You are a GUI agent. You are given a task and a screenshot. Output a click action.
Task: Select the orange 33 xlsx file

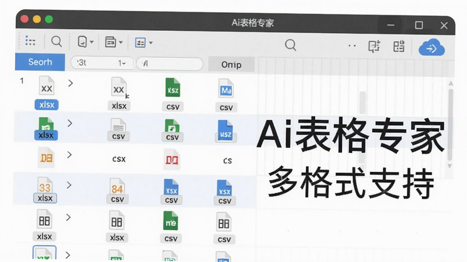(45, 190)
